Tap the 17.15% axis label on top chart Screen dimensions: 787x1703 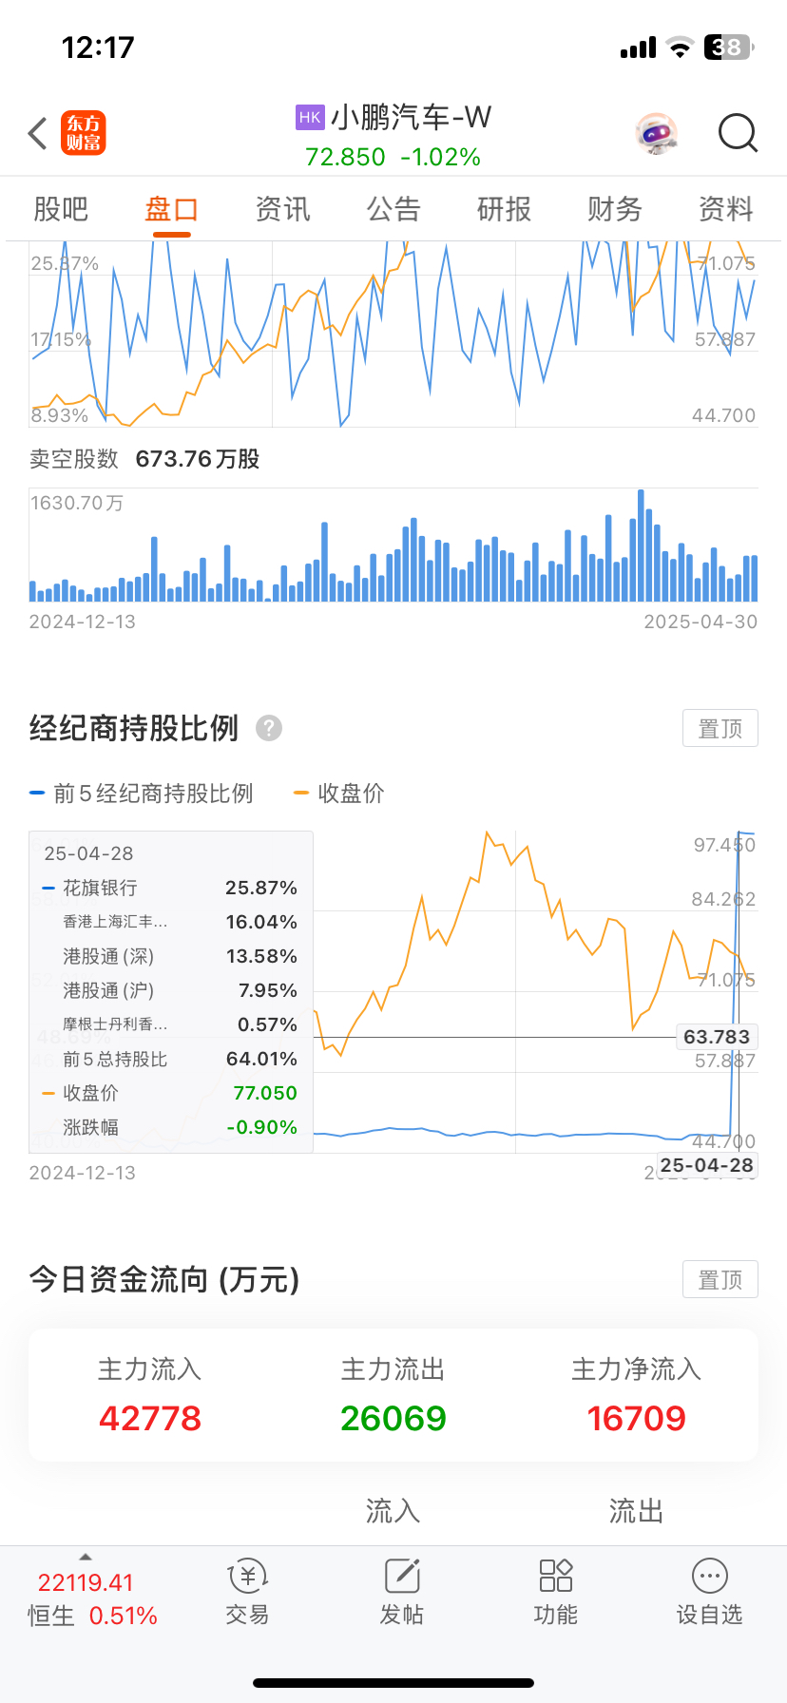coord(61,339)
